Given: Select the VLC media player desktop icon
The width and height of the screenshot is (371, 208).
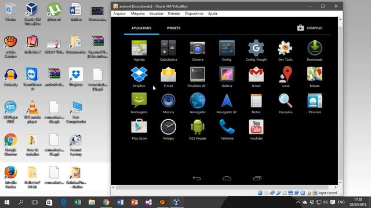Looking at the screenshot, I should [x=32, y=112].
